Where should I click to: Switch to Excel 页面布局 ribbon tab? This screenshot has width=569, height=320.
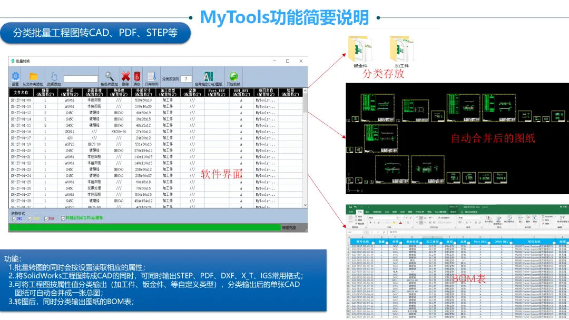pos(377,212)
